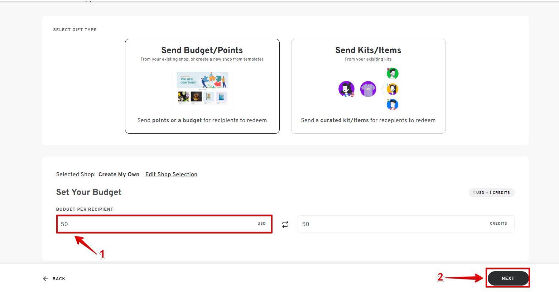Screen dimensions: 559x292
Task: Open Edit Shop Selection link
Action: [x=171, y=174]
